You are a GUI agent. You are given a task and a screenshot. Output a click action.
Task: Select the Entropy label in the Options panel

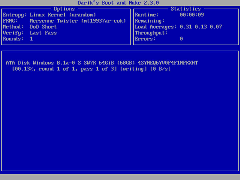click(x=15, y=15)
